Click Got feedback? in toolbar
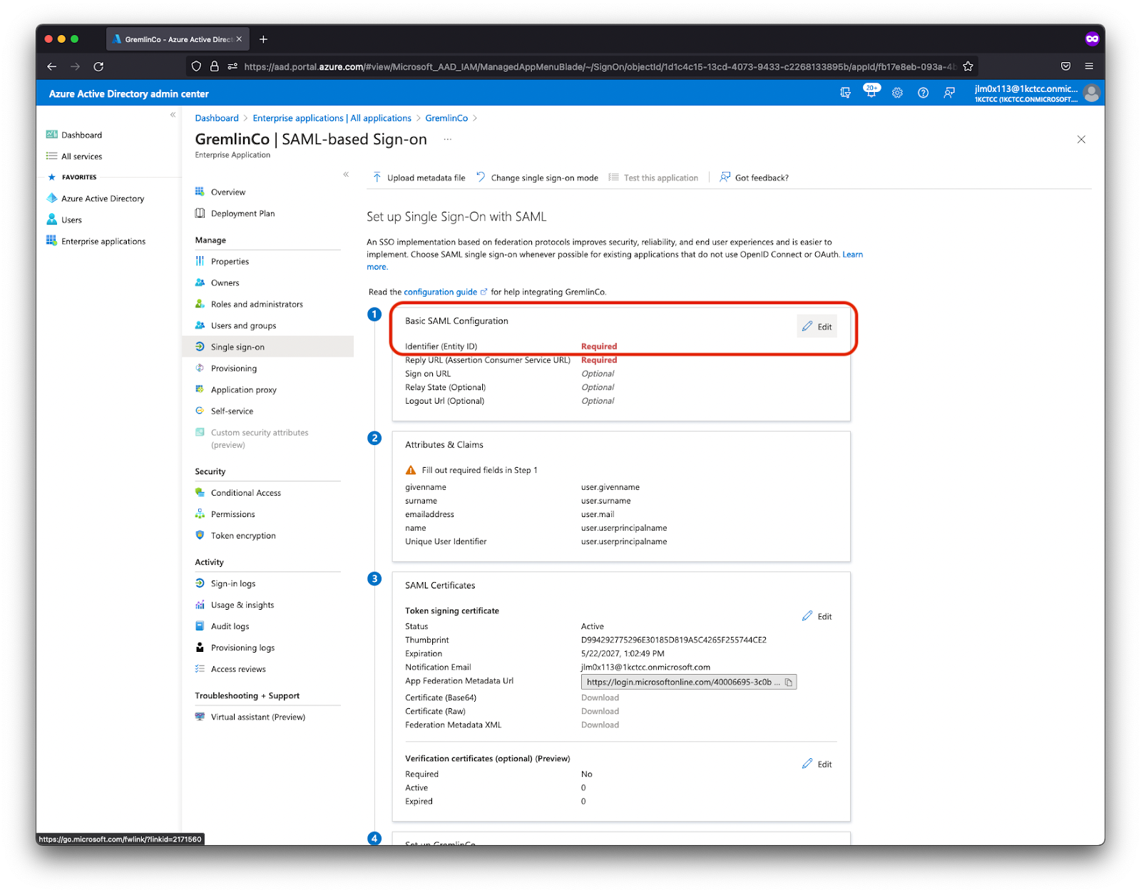Screen dimensions: 1141x893 [754, 178]
